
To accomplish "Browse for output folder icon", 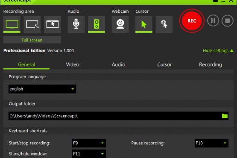I will [x=225, y=116].
